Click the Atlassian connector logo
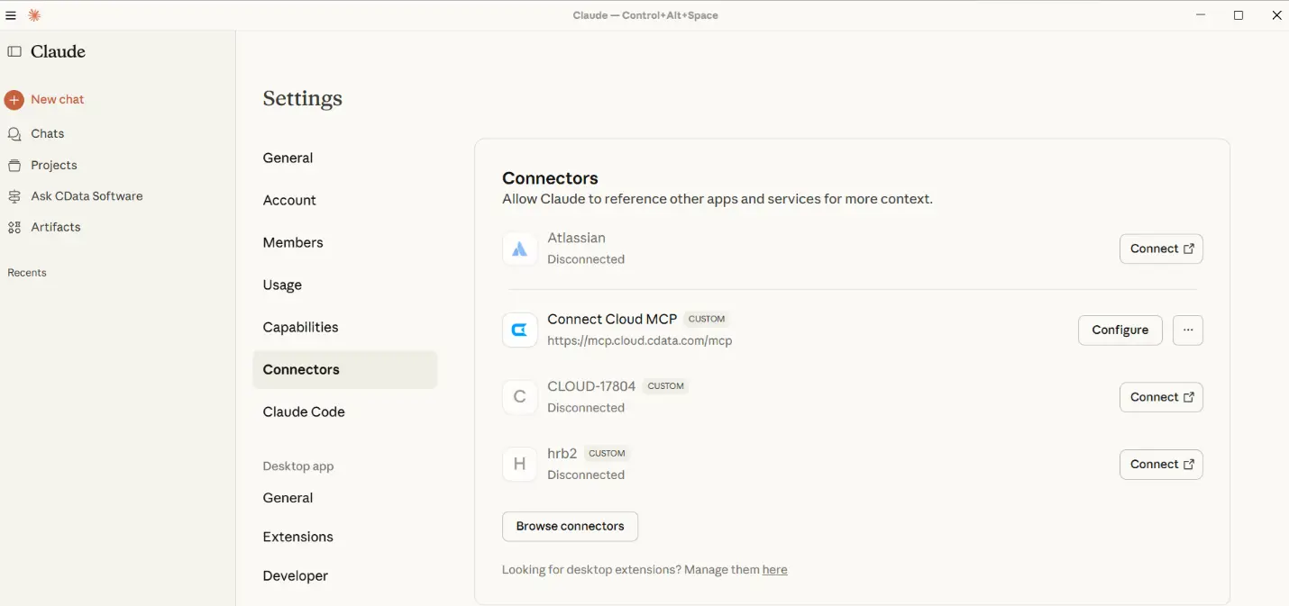Viewport: 1289px width, 606px height. pos(519,249)
